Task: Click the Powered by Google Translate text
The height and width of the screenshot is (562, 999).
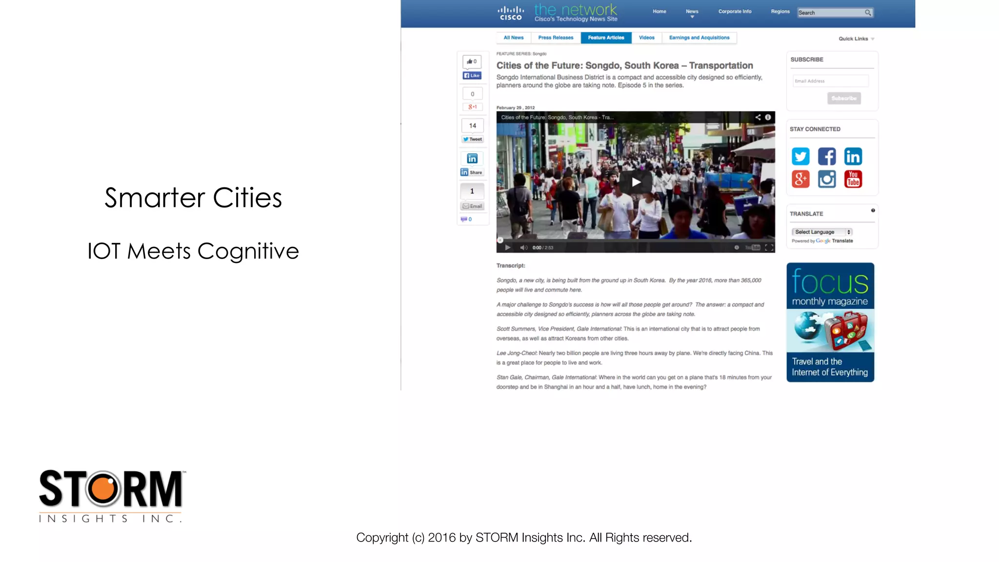Action: [822, 241]
